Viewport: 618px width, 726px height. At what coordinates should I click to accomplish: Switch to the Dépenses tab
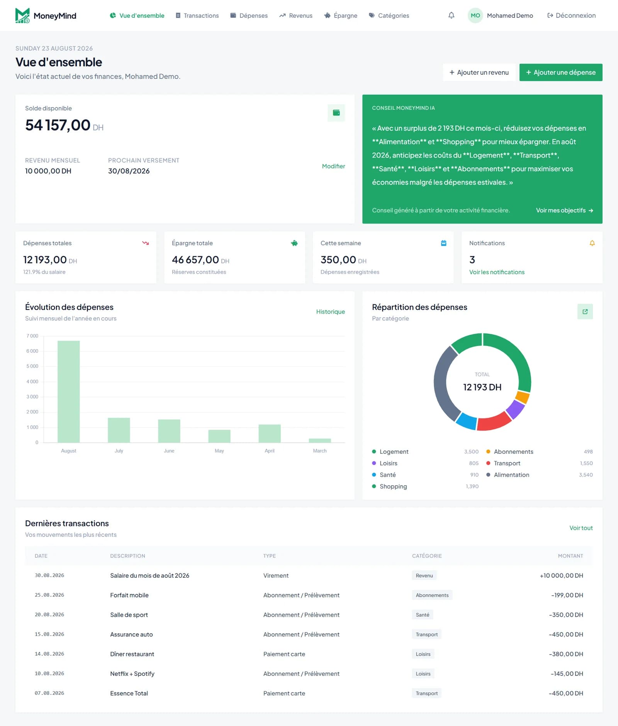(249, 15)
